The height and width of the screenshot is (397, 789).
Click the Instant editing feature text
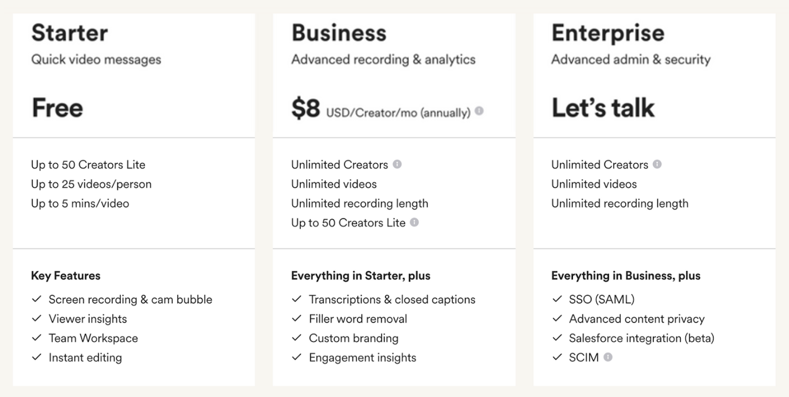point(85,358)
